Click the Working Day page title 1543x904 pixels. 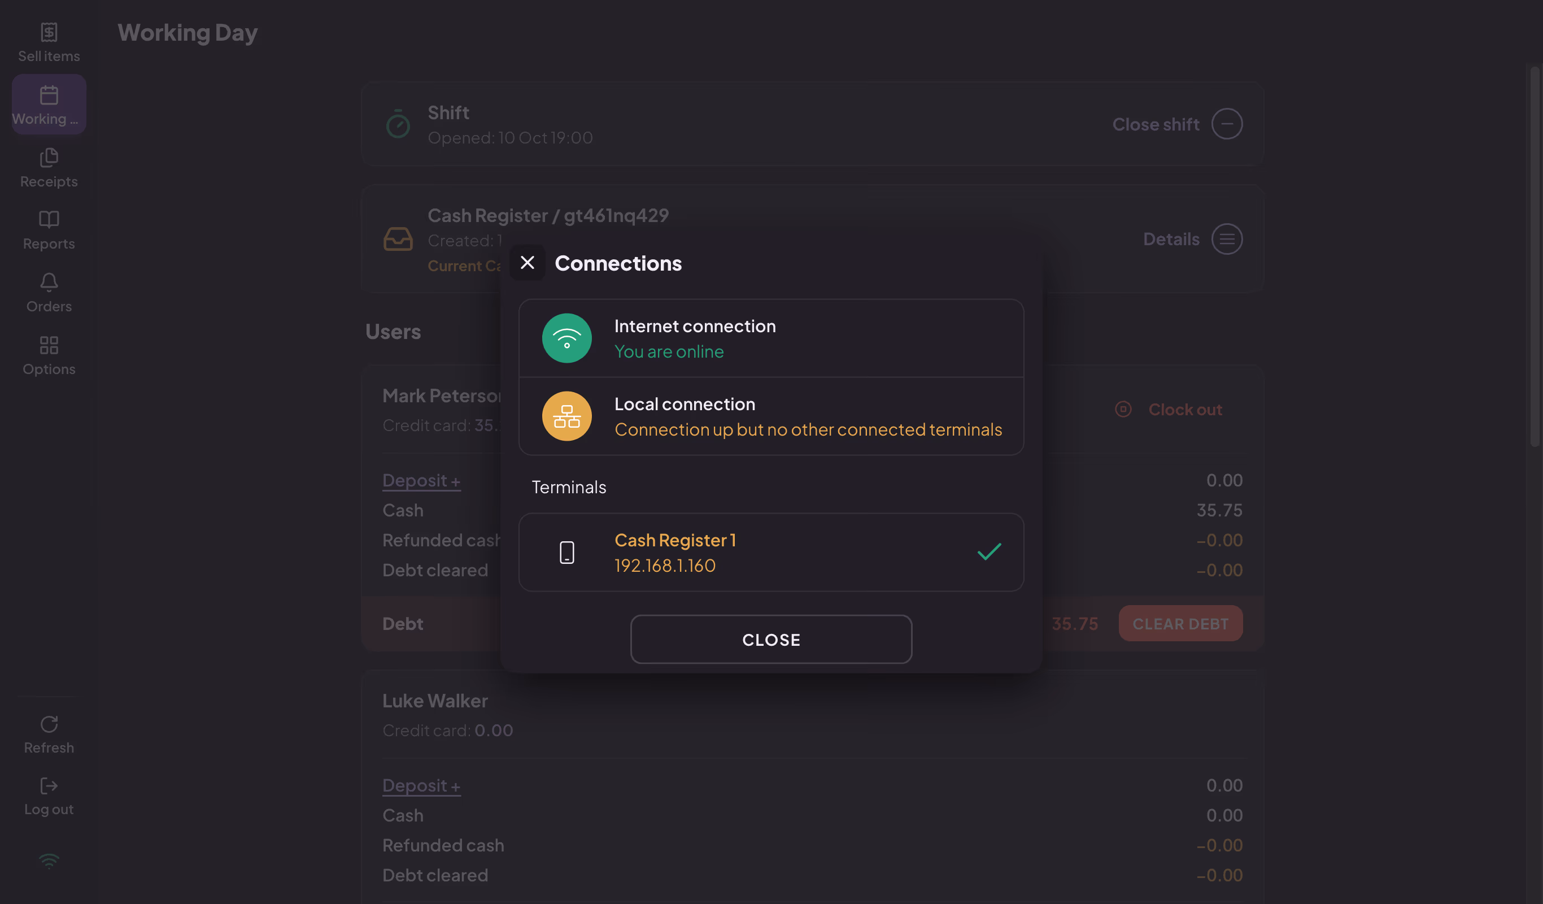point(188,32)
